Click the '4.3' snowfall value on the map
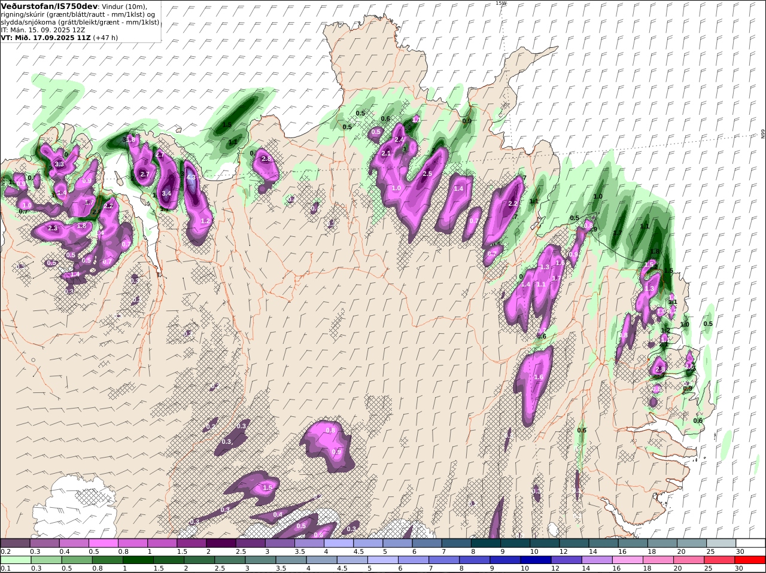 click(191, 178)
